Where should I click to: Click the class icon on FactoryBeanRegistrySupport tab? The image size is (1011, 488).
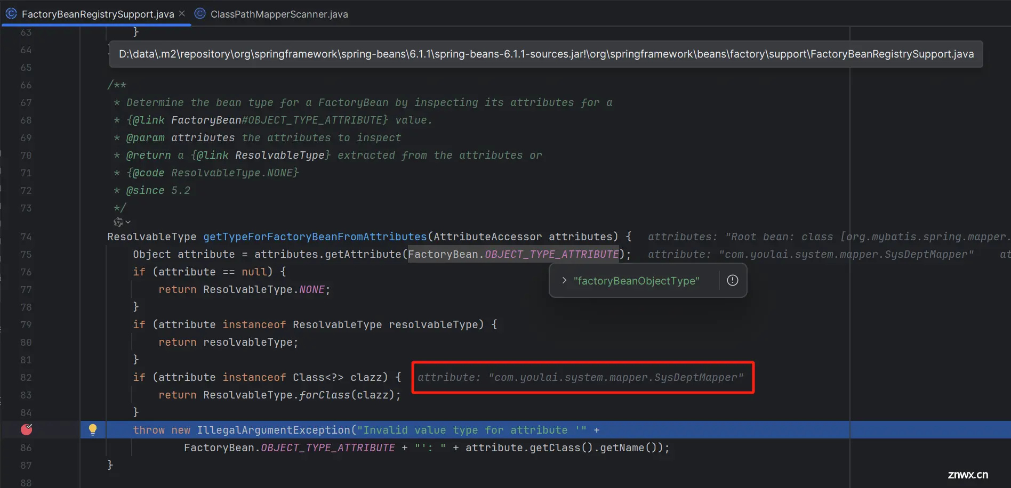[x=11, y=14]
